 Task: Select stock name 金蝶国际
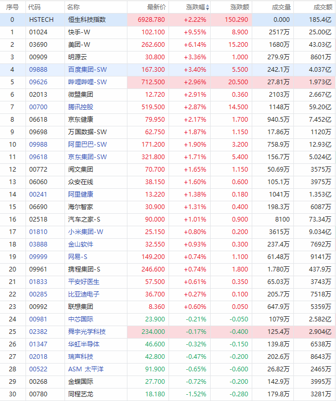(x=81, y=382)
